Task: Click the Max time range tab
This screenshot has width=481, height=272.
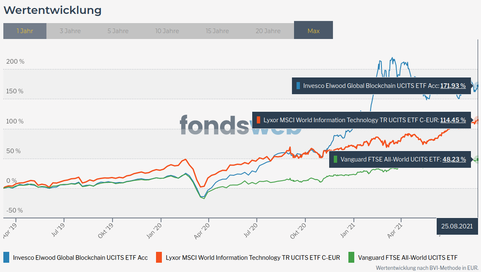Action: tap(313, 31)
